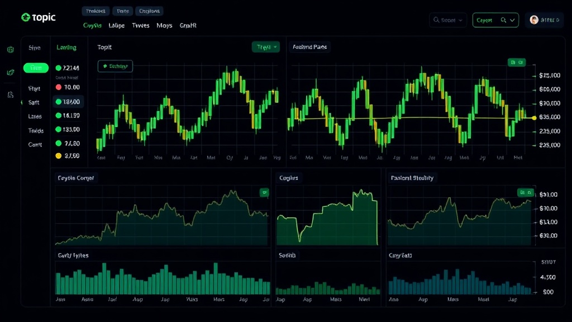
Task: Select Carnt in the sidebar list
Action: tap(35, 145)
